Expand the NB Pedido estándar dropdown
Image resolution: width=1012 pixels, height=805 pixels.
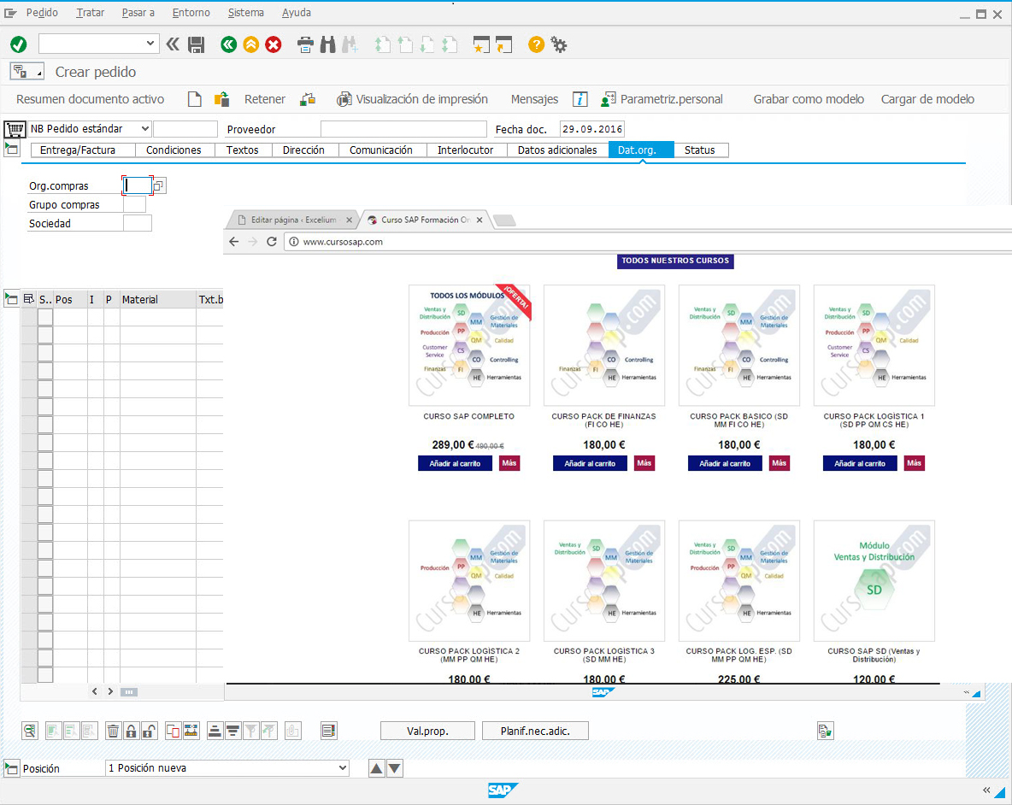pos(145,129)
